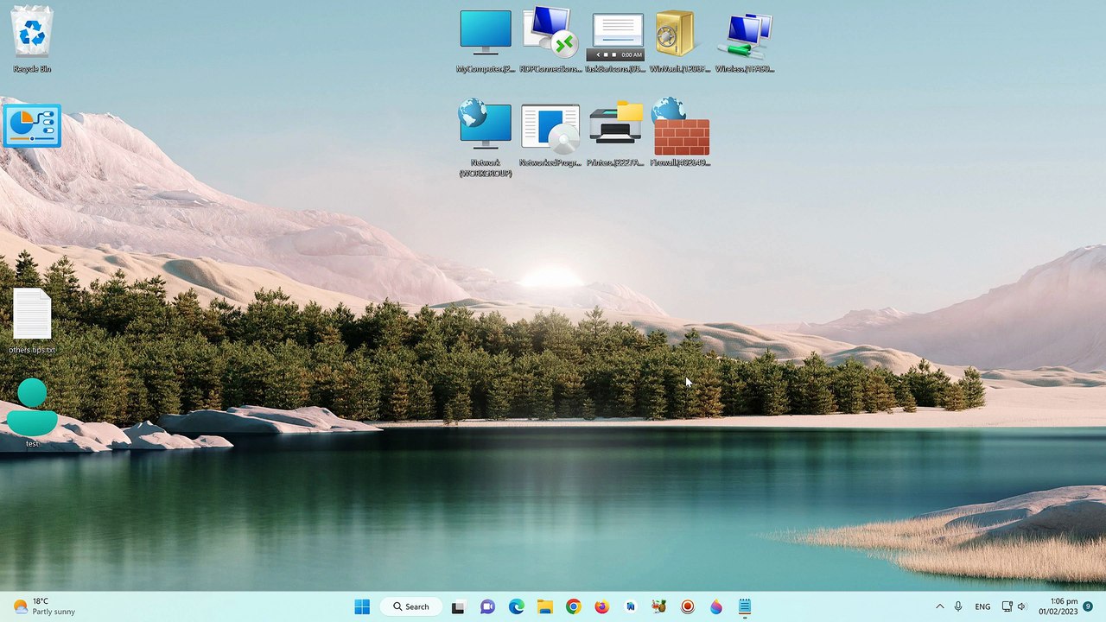
Task: Open network settings from the tray icon
Action: point(1007,606)
